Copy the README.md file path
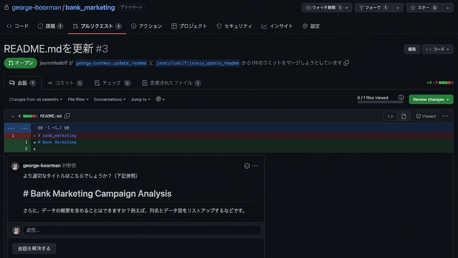 click(67, 116)
